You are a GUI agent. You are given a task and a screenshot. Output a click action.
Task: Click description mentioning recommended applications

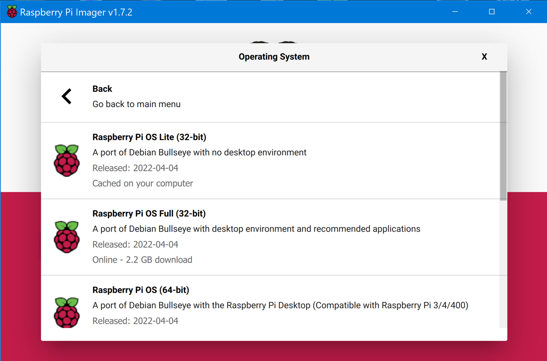pos(256,229)
